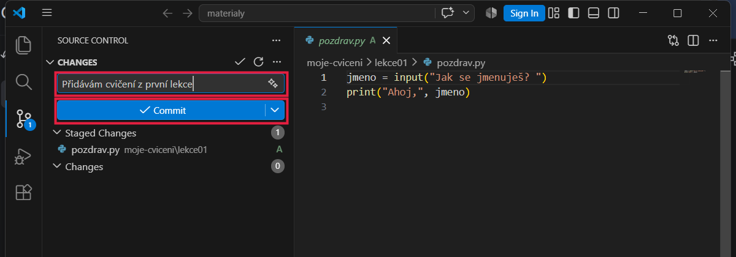Open the Run and Debug view
The height and width of the screenshot is (257, 736).
click(23, 157)
